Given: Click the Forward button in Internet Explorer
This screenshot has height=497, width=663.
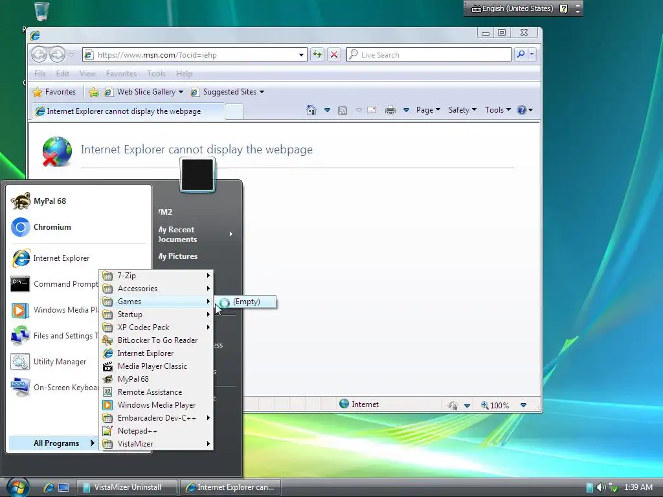Looking at the screenshot, I should coord(57,54).
